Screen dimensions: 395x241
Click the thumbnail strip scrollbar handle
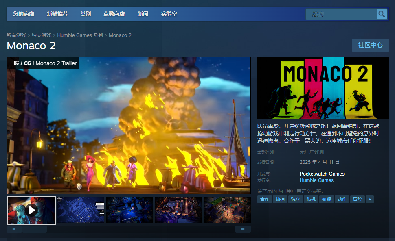pyautogui.click(x=35, y=229)
